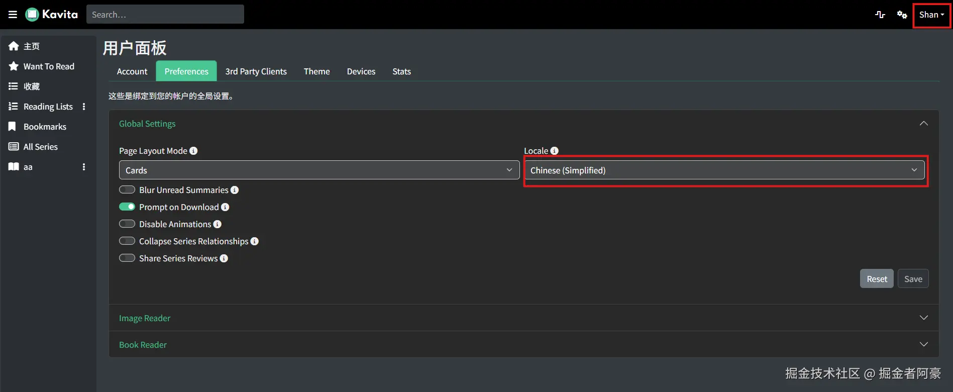
Task: Expand the Book Reader section chevron
Action: pyautogui.click(x=923, y=344)
